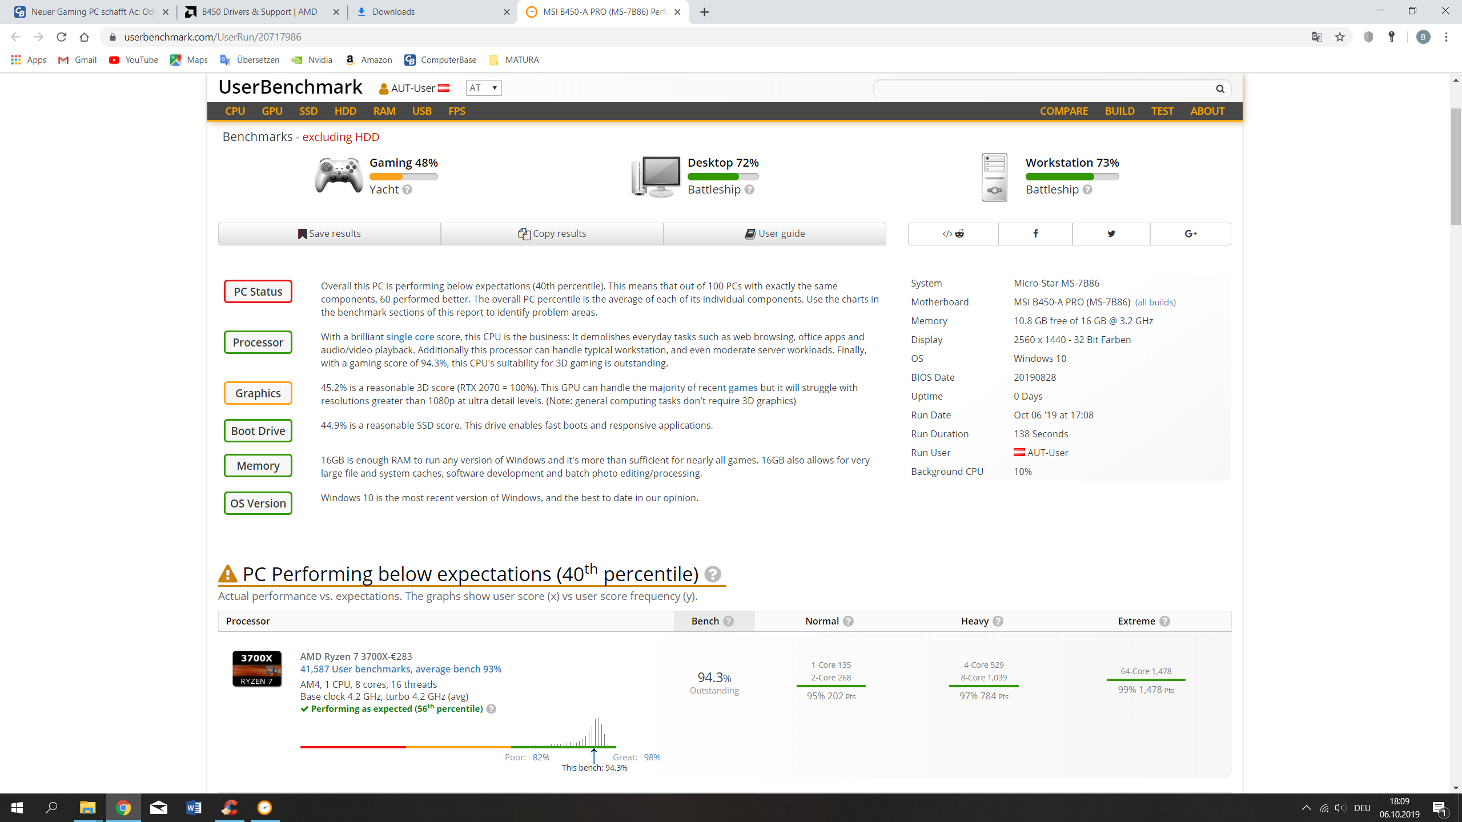Click help icon beside Bench column header

point(728,621)
